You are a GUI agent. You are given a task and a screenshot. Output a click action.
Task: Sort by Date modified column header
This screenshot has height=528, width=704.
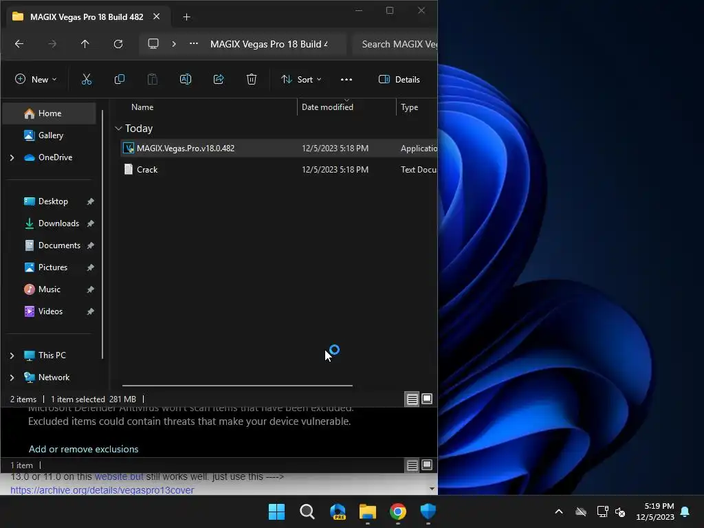point(327,107)
